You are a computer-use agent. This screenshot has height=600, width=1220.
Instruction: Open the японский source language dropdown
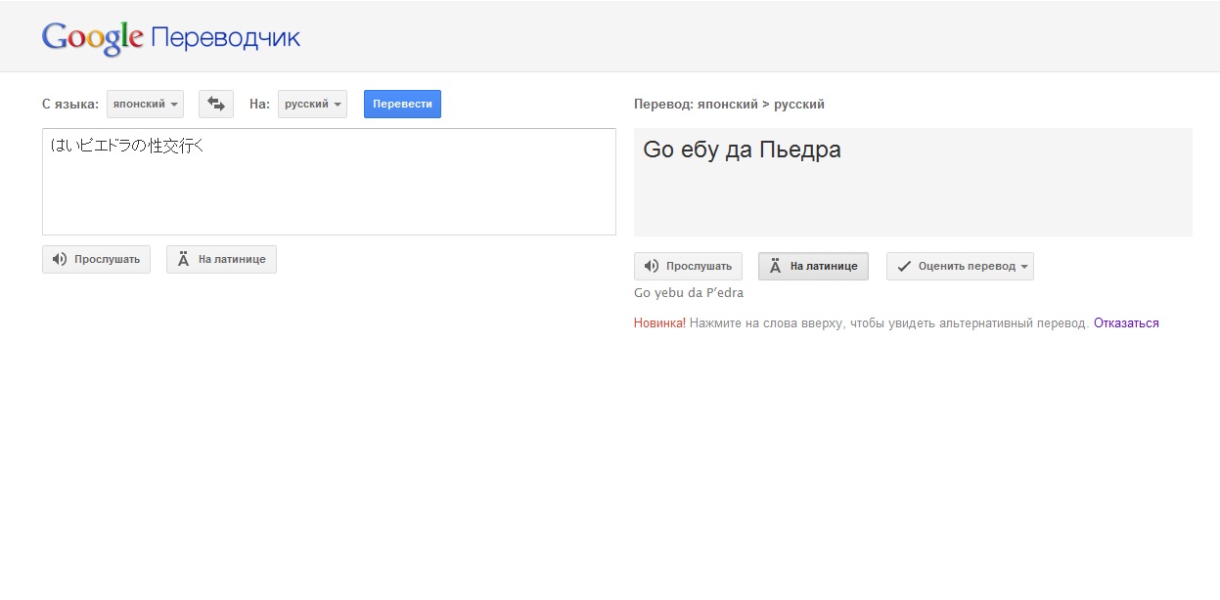pyautogui.click(x=145, y=104)
